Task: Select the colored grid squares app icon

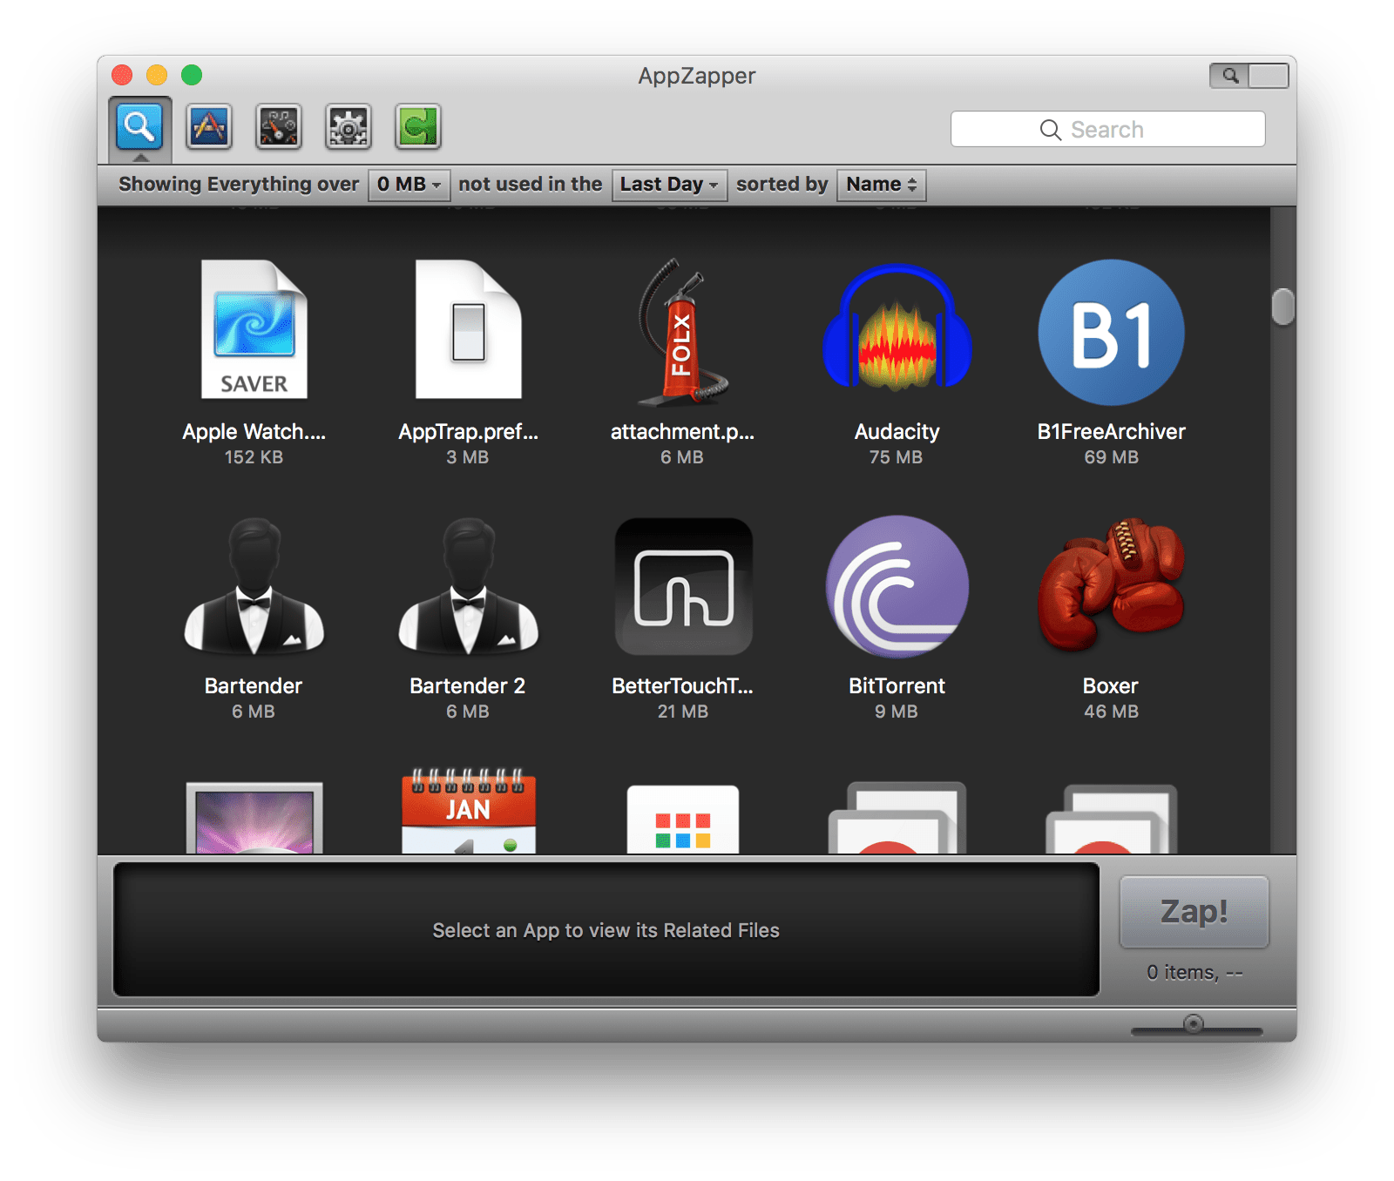Action: 683,820
